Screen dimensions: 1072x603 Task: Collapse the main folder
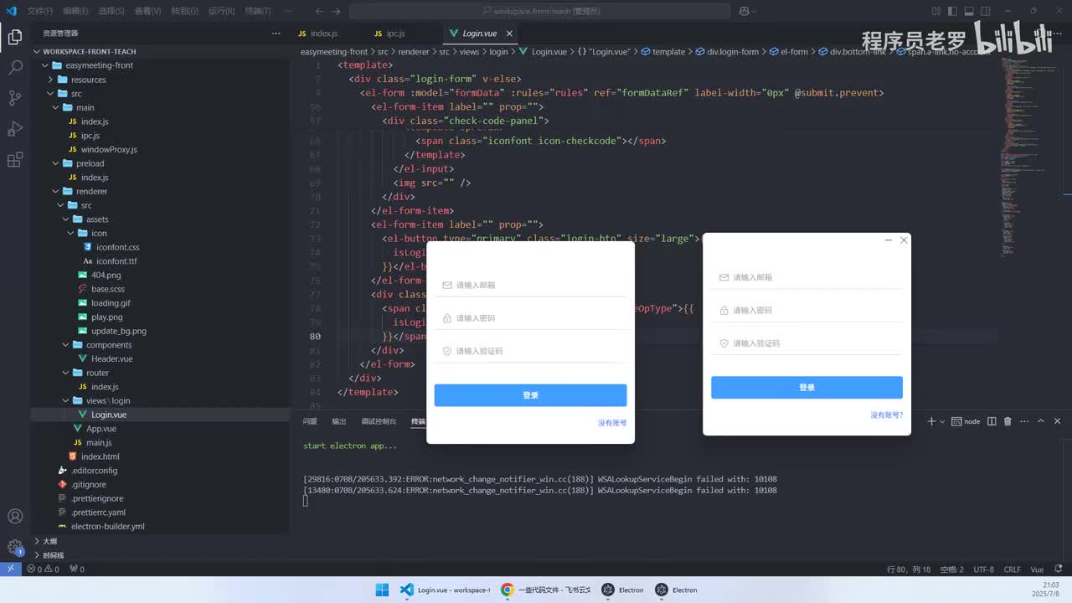(57, 107)
